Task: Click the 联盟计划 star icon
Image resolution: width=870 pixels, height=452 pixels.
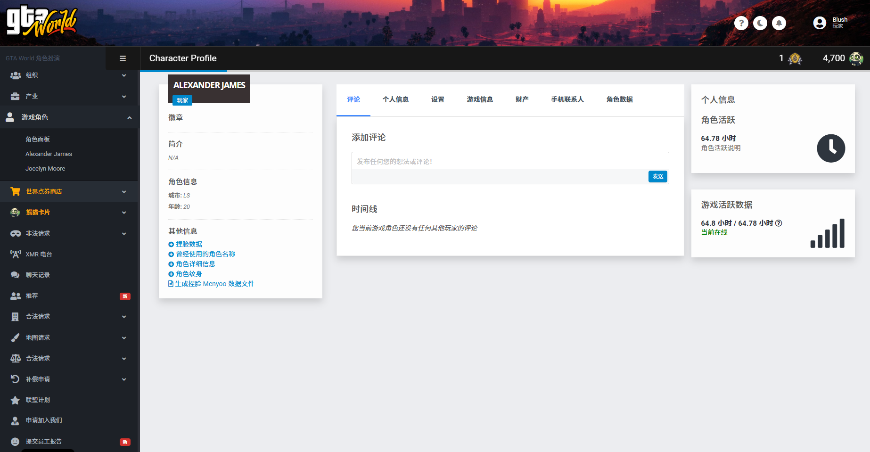Action: pos(15,400)
